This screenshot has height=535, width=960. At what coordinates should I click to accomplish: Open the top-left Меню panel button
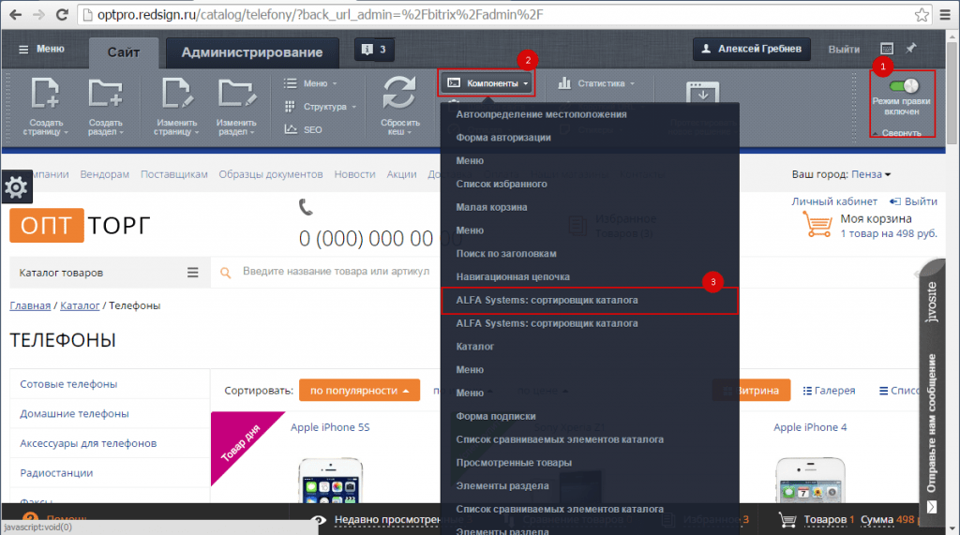coord(41,49)
